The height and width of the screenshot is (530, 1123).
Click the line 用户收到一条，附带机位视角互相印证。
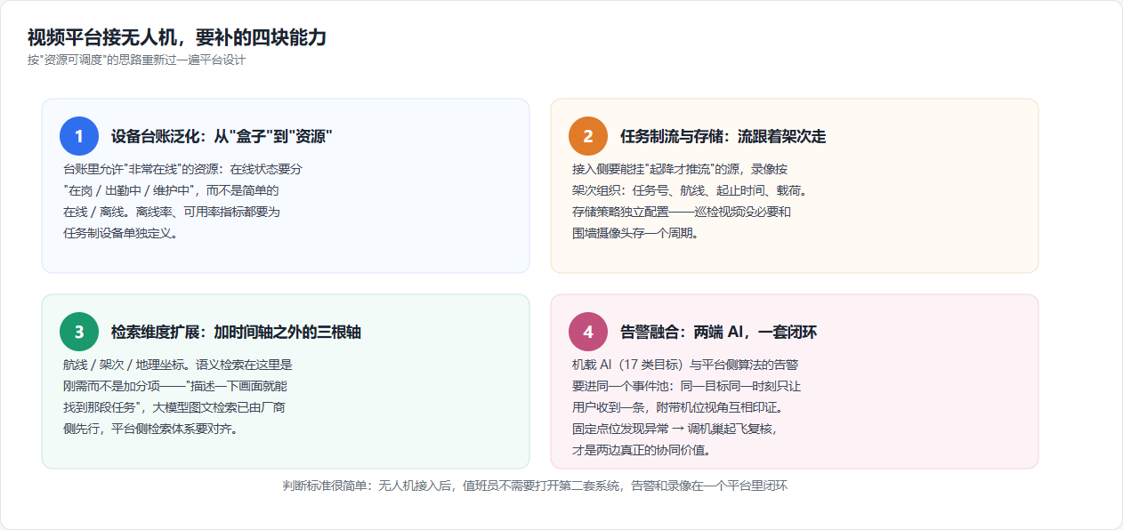[x=677, y=407]
